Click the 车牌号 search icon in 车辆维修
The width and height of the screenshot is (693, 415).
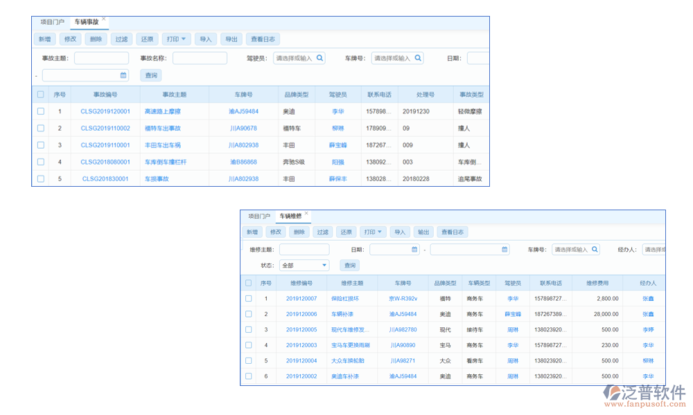click(x=593, y=248)
